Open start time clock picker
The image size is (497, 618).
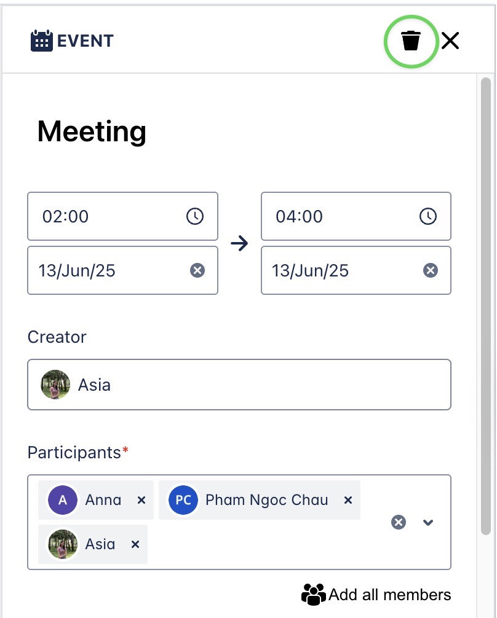[x=195, y=216]
